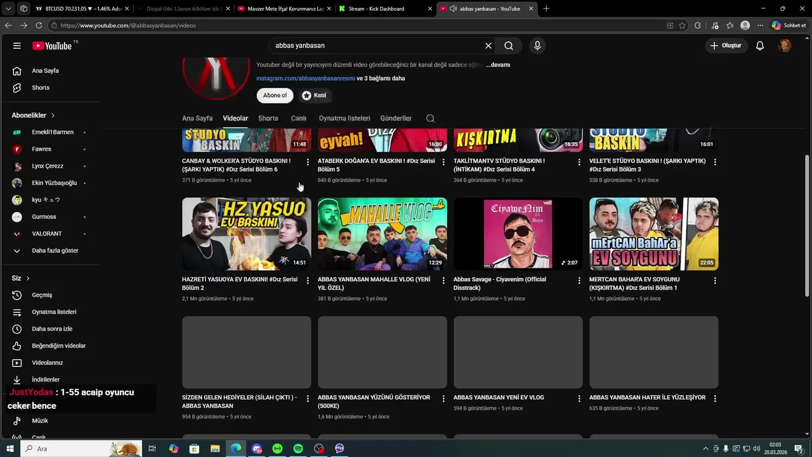The width and height of the screenshot is (812, 457).
Task: Switch to the Ana Sayfa channel tab
Action: (x=197, y=118)
